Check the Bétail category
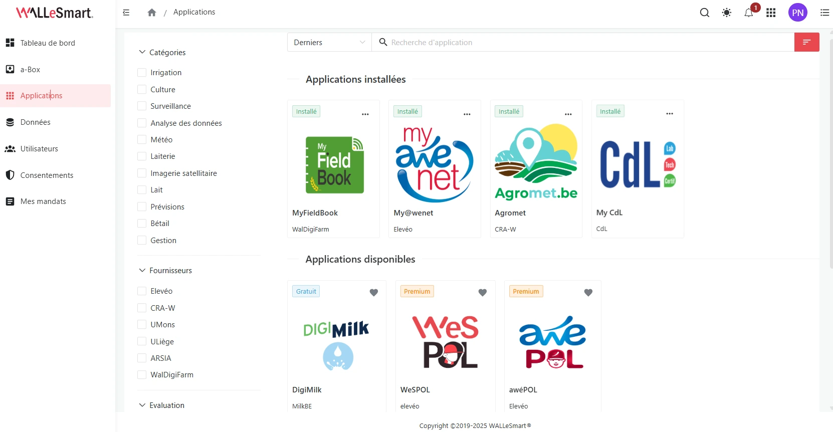This screenshot has height=432, width=833. coord(142,224)
